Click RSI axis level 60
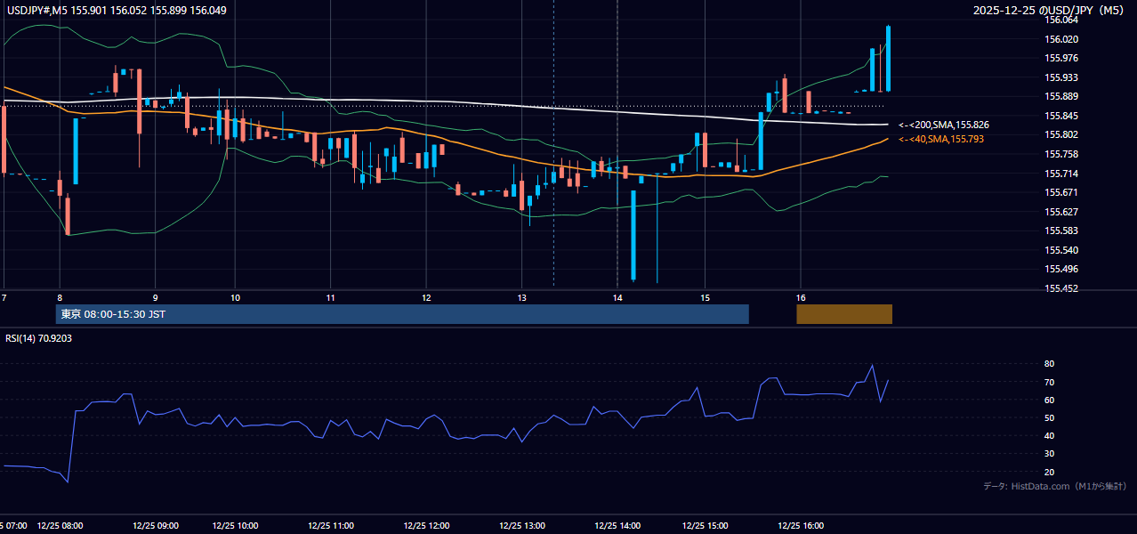Image resolution: width=1137 pixels, height=534 pixels. (x=1050, y=400)
